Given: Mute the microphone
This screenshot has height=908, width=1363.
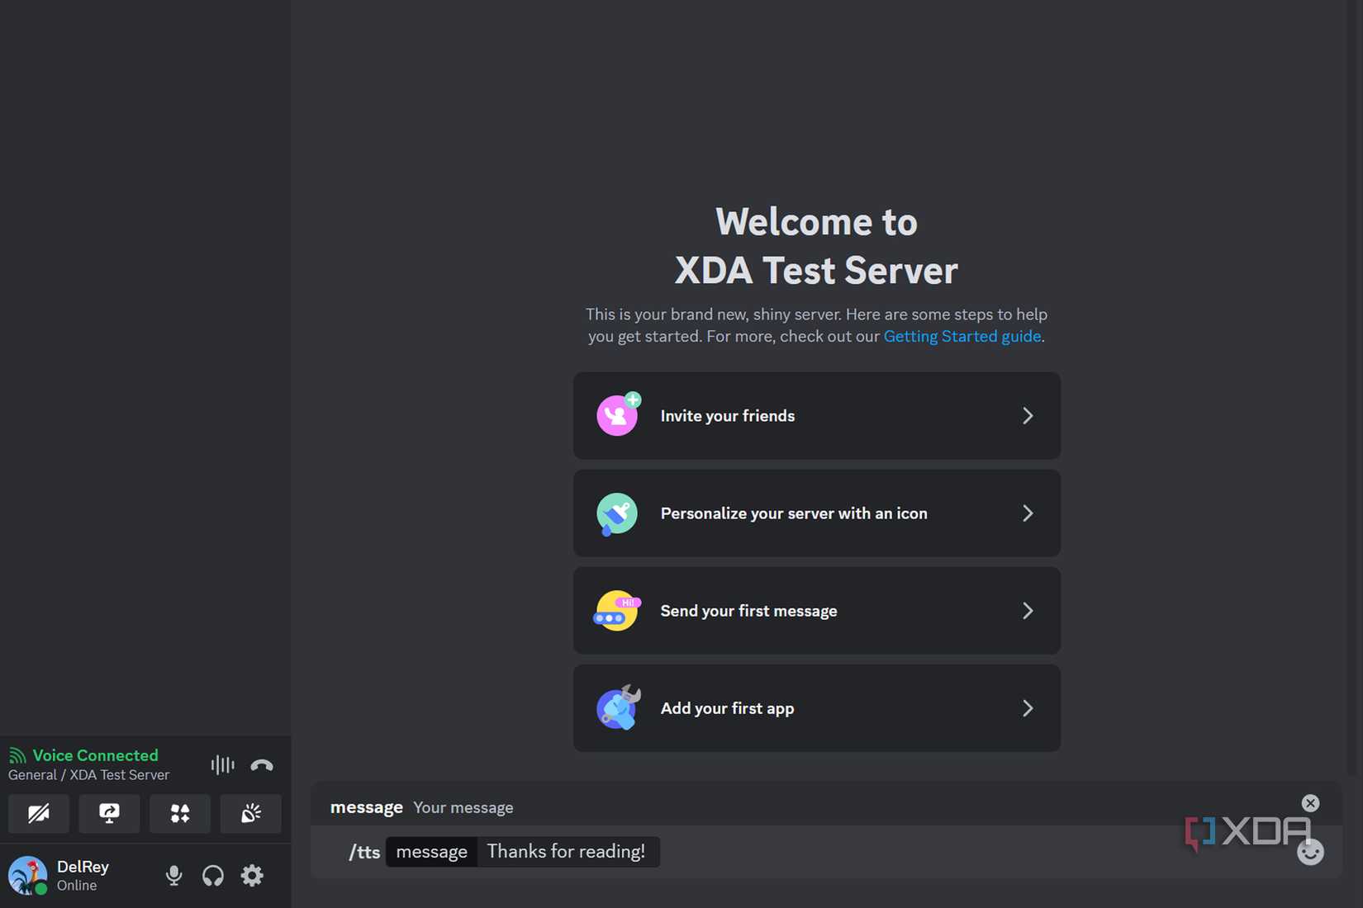Looking at the screenshot, I should (173, 876).
